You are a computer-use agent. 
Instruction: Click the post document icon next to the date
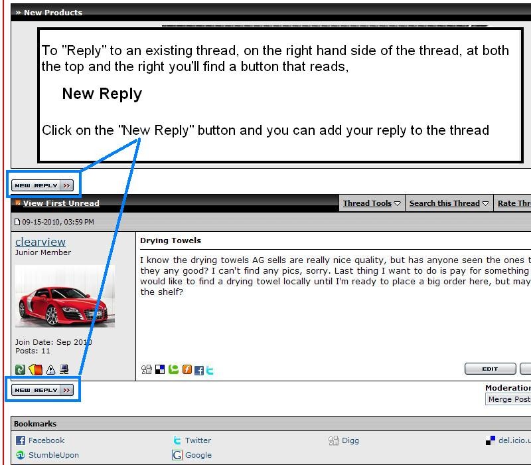pos(17,222)
